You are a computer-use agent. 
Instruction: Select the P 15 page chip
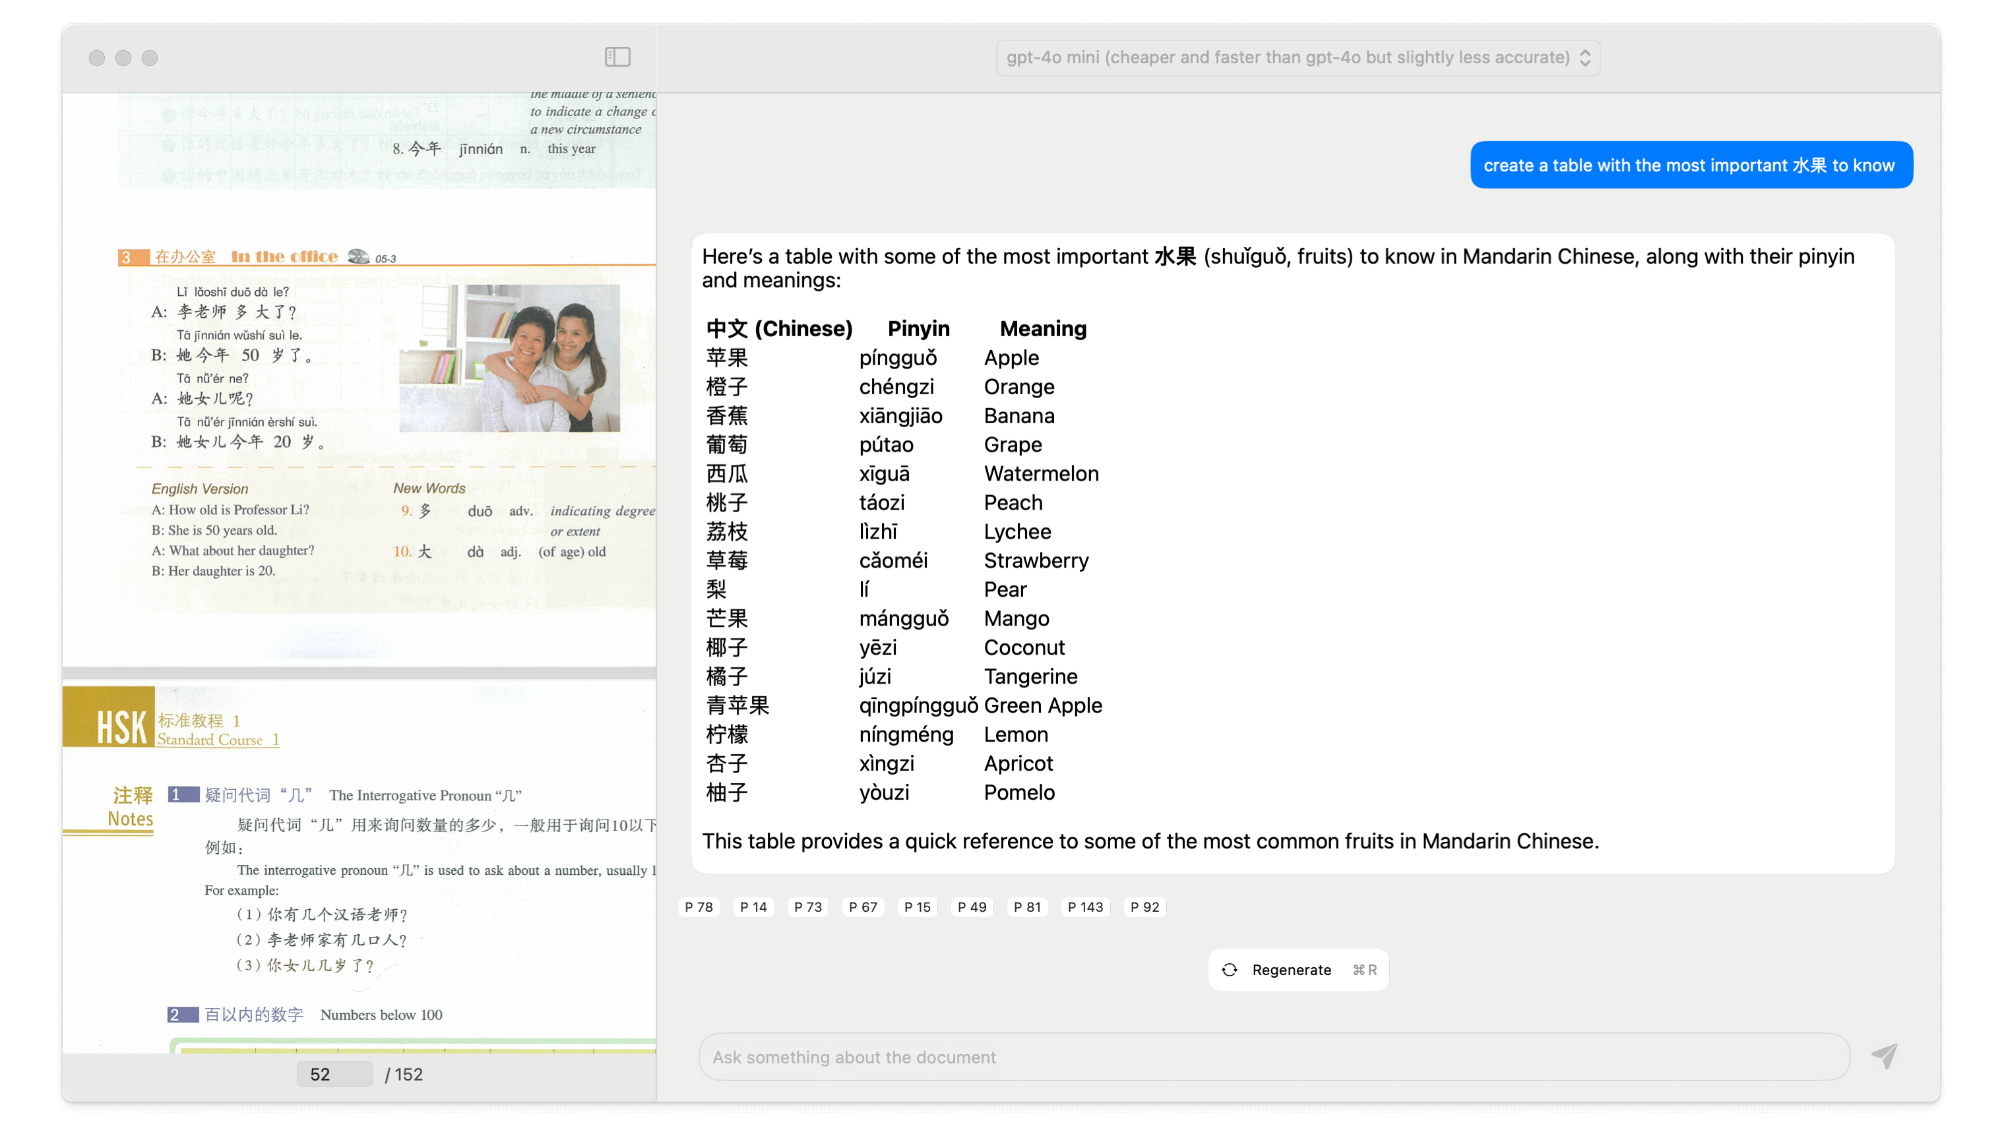coord(917,906)
